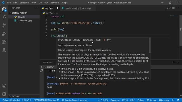
Task: Open the Go menu
Action: coord(40,3)
